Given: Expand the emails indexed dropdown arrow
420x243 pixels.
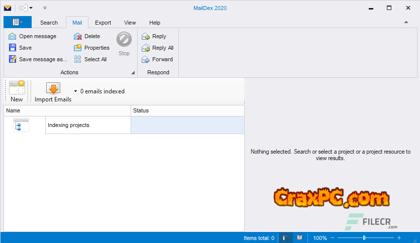Looking at the screenshot, I should click(75, 91).
